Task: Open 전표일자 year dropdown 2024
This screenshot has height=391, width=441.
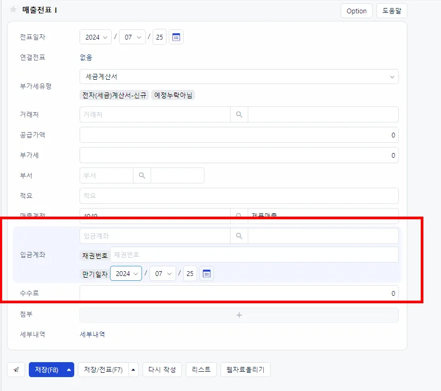Action: click(x=96, y=37)
